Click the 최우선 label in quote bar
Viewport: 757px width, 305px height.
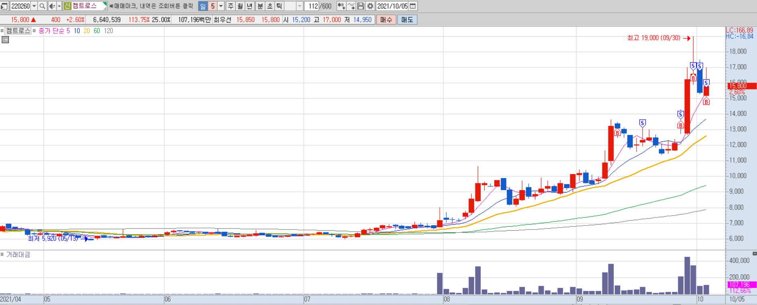tap(222, 20)
